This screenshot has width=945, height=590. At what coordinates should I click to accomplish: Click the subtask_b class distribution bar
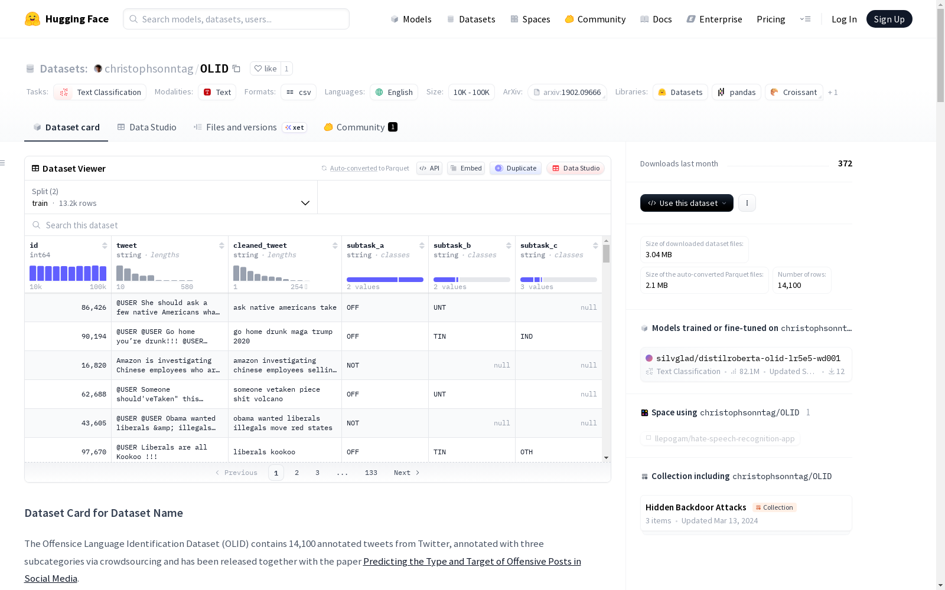coord(472,280)
